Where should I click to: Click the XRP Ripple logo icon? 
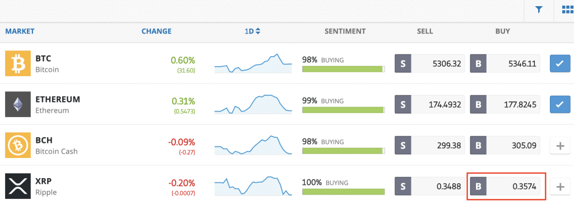[17, 187]
